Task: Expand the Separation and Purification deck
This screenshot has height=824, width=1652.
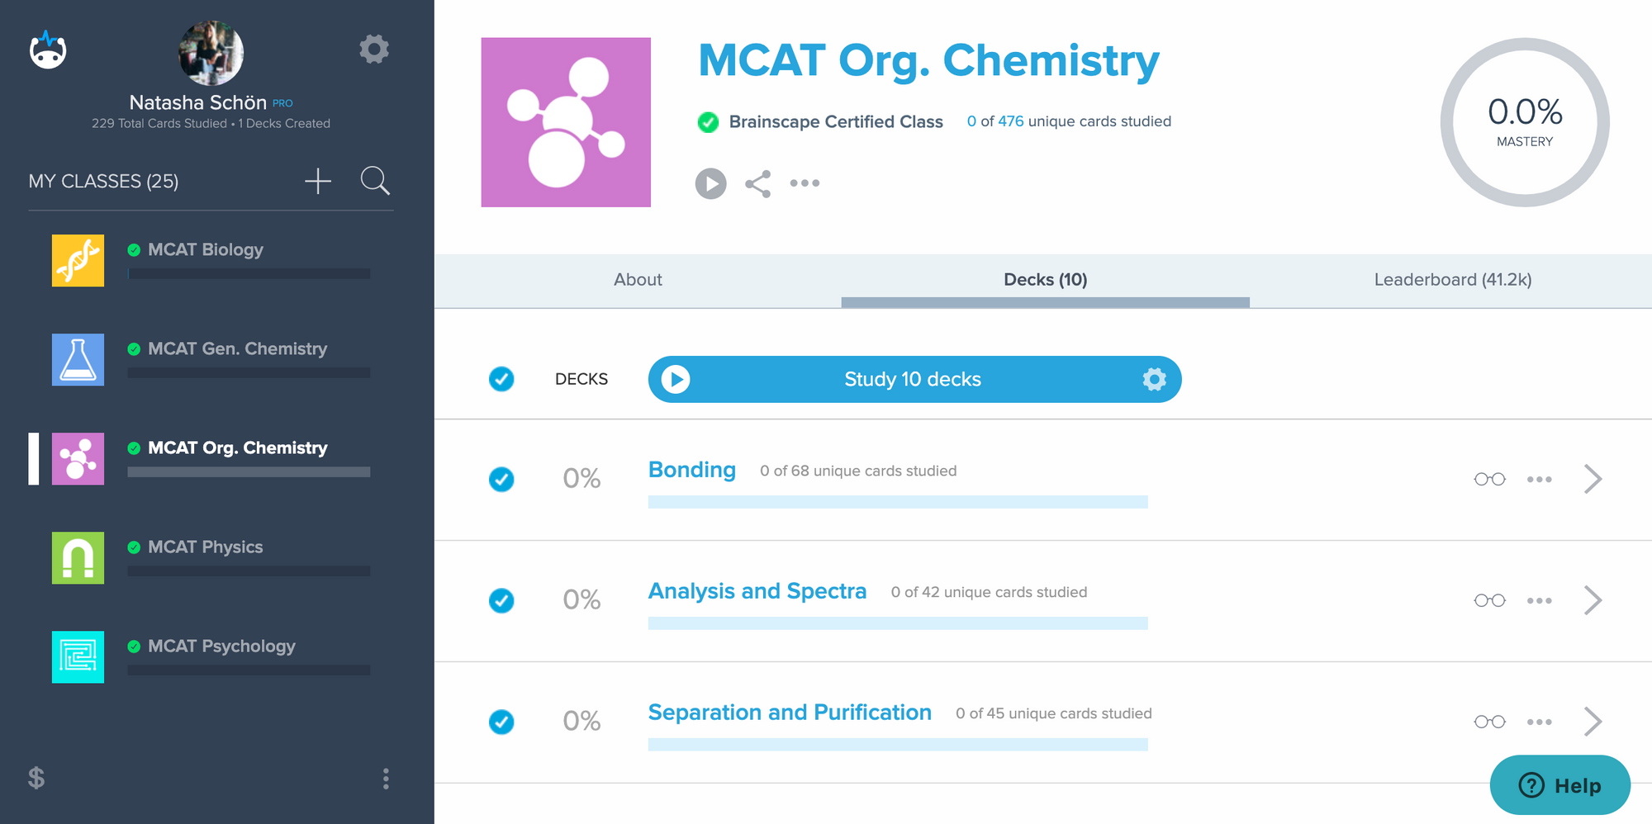Action: 1593,721
